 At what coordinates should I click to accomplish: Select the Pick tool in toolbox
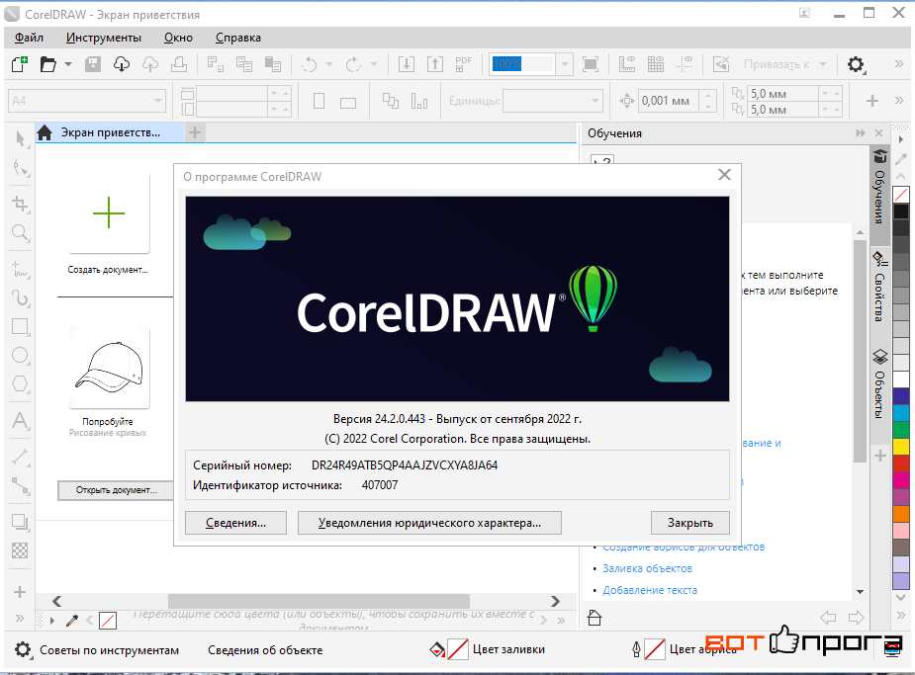click(x=21, y=138)
